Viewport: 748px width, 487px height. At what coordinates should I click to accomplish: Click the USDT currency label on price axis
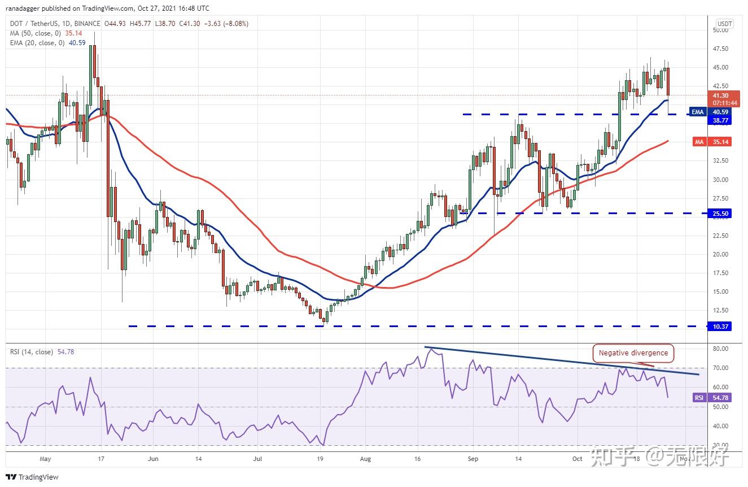click(724, 24)
